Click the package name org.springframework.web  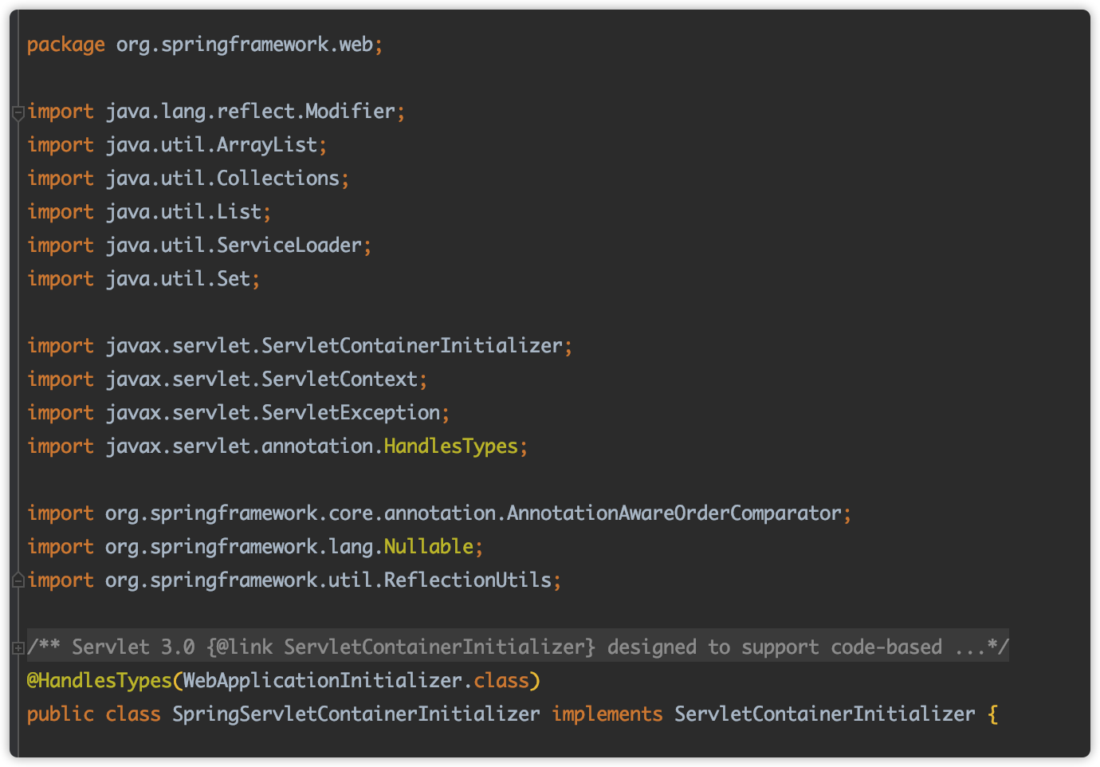[244, 44]
